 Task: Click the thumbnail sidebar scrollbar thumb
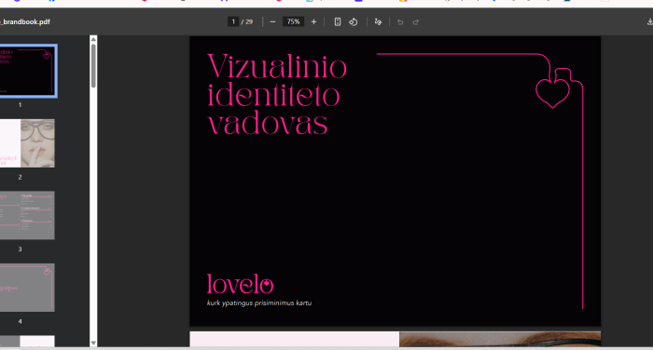pyautogui.click(x=93, y=66)
